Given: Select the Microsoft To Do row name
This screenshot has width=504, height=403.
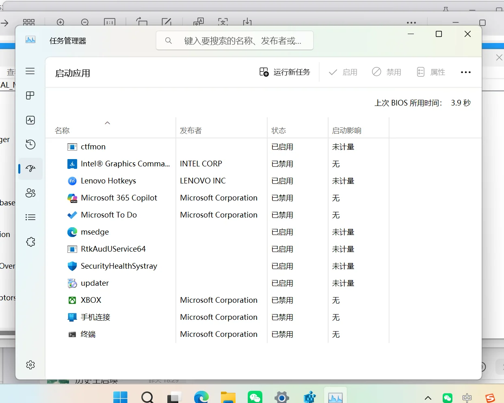Looking at the screenshot, I should click(109, 215).
